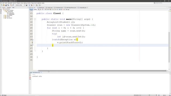Expand the Libraries node
Image resolution: width=171 pixels, height=96 pixels.
click(4, 17)
